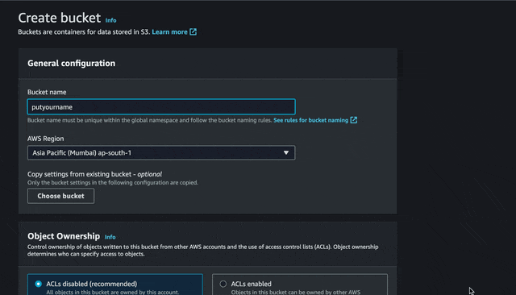The width and height of the screenshot is (516, 295).
Task: Open the Info link beside Create bucket
Action: pos(110,20)
